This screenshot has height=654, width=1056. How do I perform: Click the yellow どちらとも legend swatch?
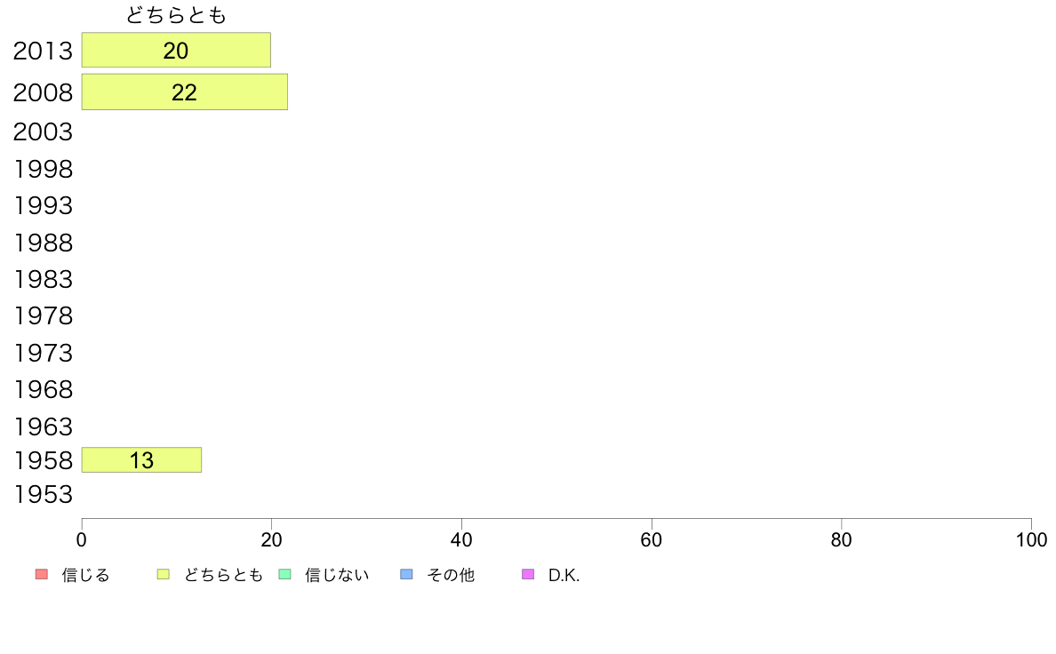point(163,575)
